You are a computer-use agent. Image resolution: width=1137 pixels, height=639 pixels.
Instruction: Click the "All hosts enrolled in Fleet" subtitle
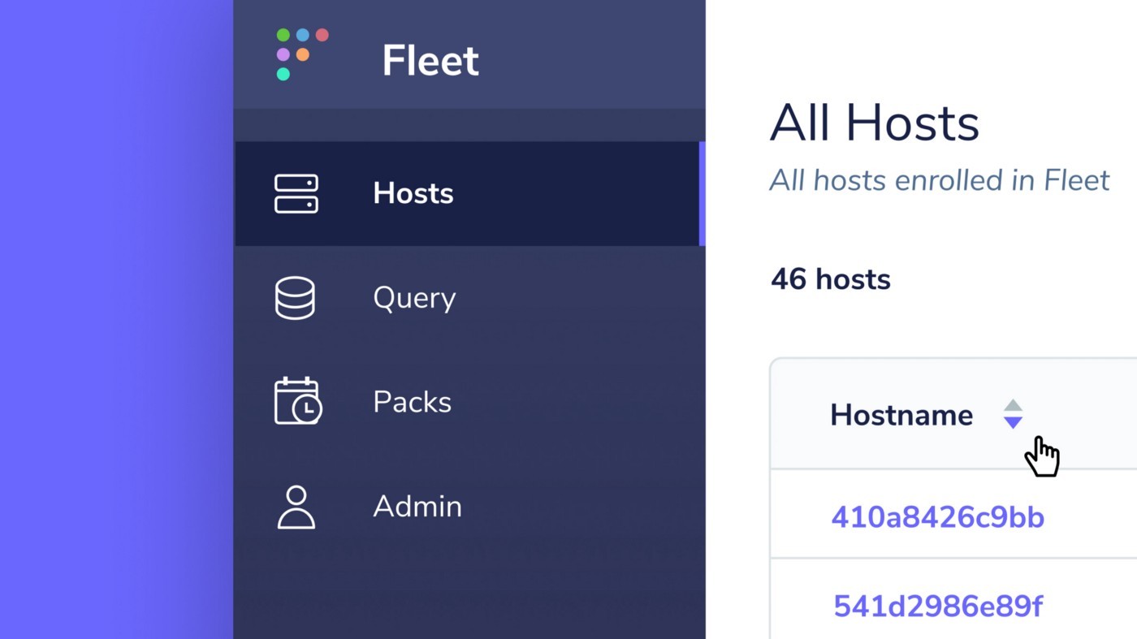(940, 179)
